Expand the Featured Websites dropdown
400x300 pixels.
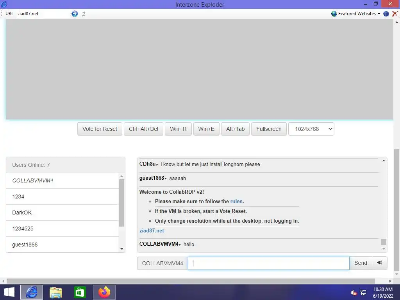379,14
